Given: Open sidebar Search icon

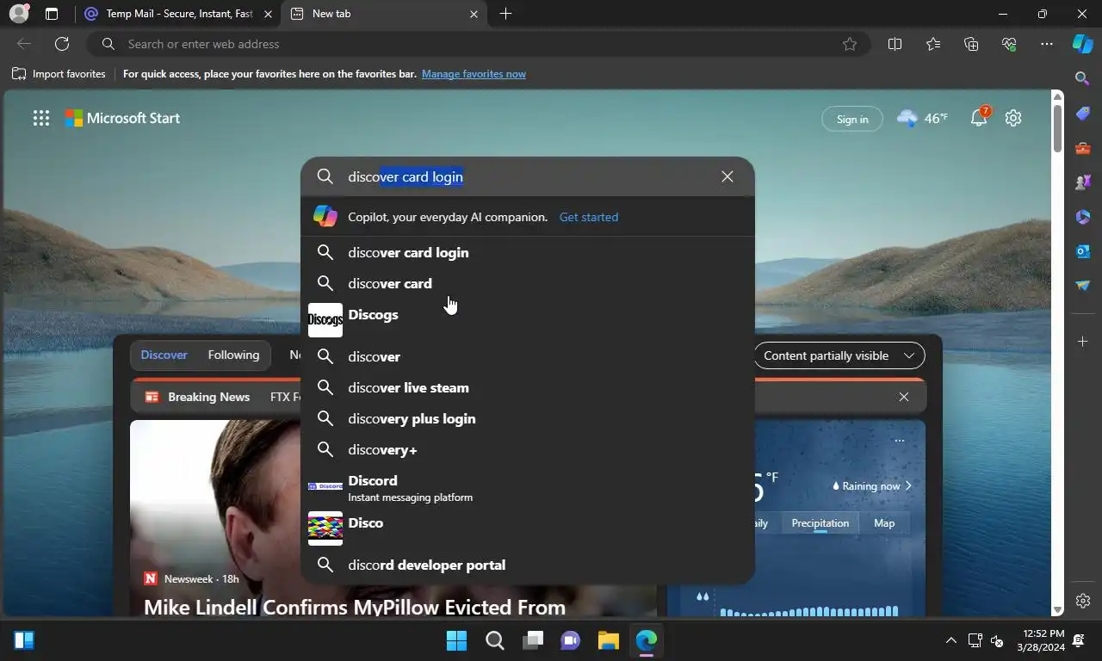Looking at the screenshot, I should [x=1083, y=78].
